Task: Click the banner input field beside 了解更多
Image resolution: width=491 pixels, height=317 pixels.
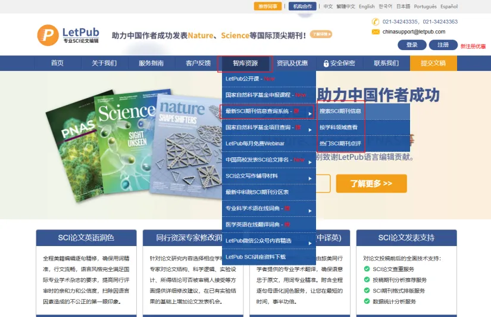Action: [323, 184]
